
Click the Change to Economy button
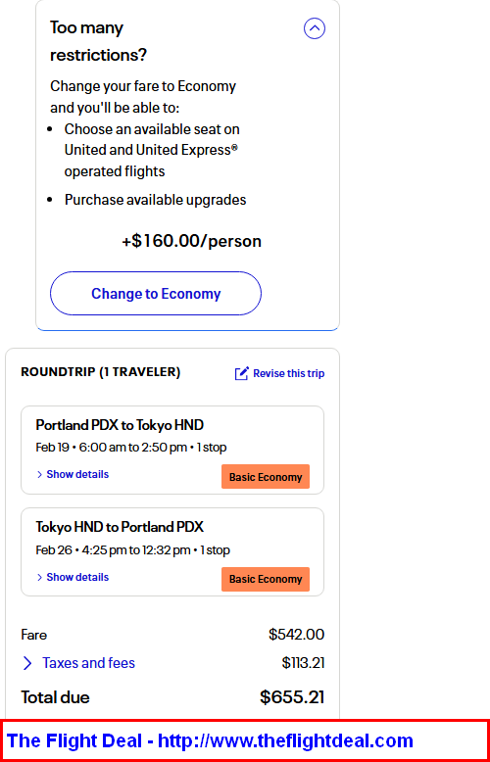[156, 294]
